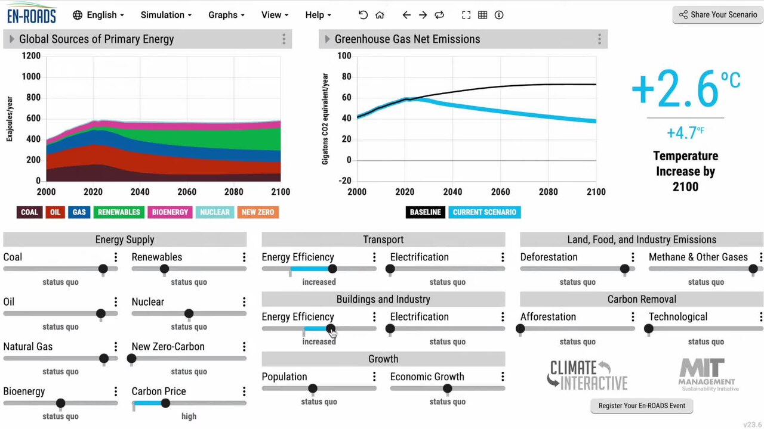Open the Natural Gas details menu
Image resolution: width=764 pixels, height=429 pixels.
[116, 347]
